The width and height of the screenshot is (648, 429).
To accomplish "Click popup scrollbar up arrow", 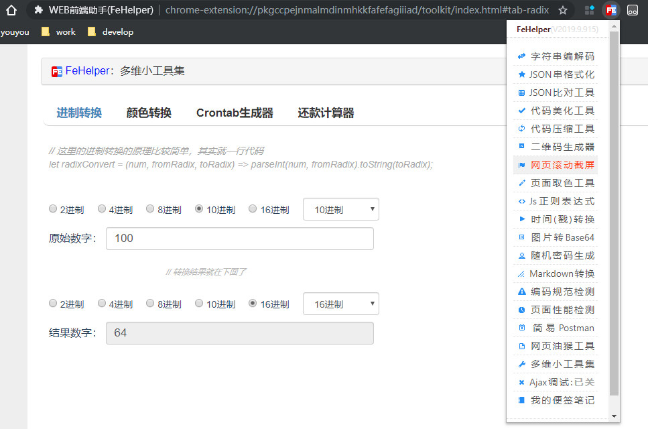I will click(614, 26).
